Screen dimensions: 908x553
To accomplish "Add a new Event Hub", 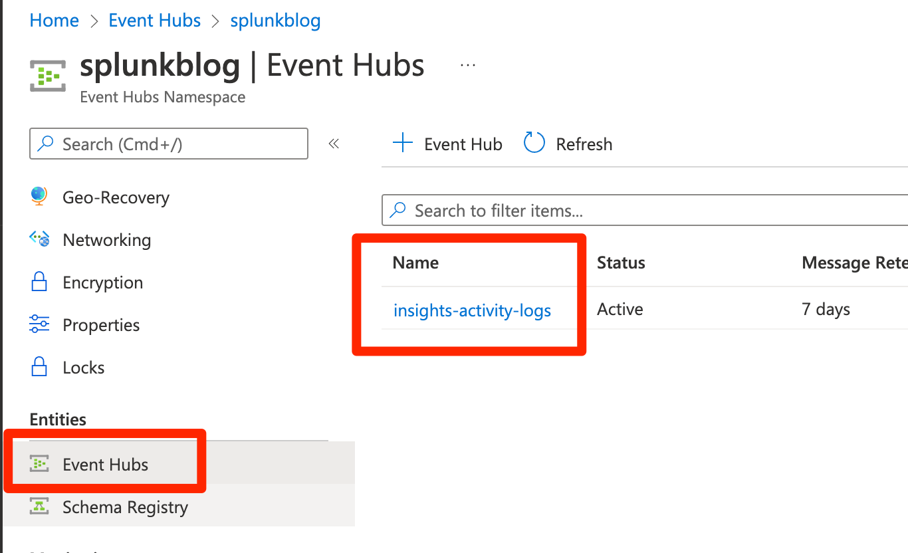I will click(447, 144).
